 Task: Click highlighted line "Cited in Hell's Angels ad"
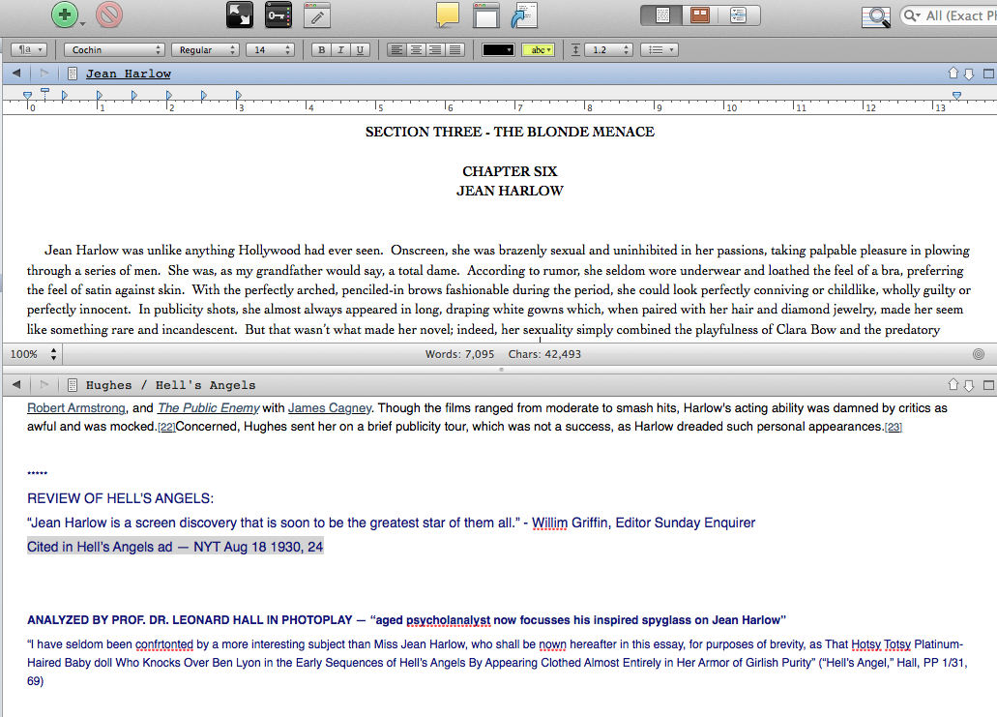tap(175, 547)
